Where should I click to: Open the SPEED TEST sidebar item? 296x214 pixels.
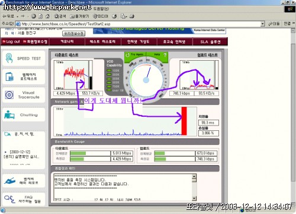tap(24, 58)
